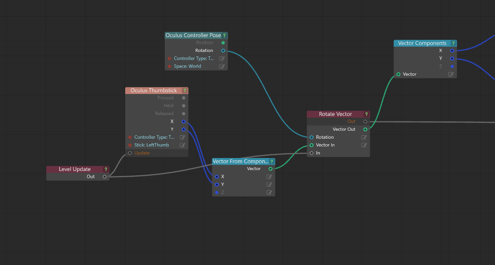Open help for Oculus Controller Pose node

(x=225, y=35)
